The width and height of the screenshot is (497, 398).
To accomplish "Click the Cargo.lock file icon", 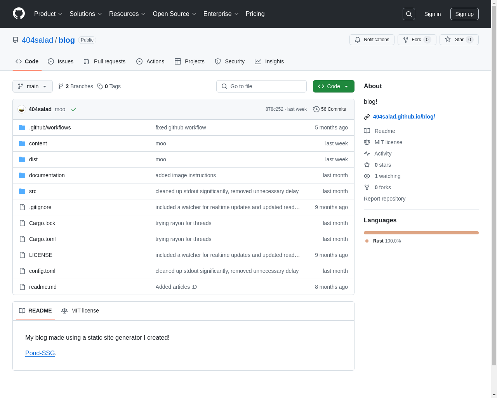I will point(22,223).
